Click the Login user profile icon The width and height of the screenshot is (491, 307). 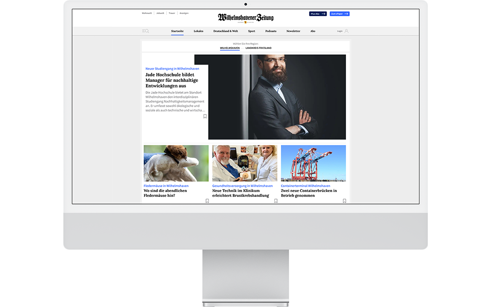346,31
